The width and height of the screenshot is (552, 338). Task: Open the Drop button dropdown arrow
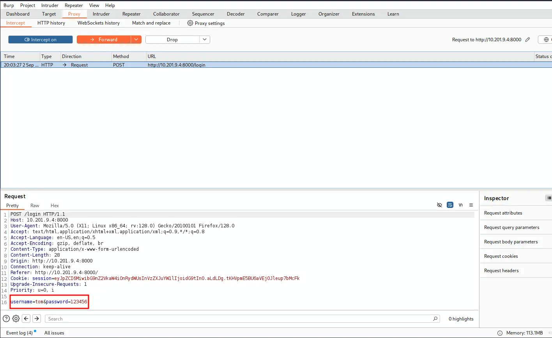pos(205,40)
